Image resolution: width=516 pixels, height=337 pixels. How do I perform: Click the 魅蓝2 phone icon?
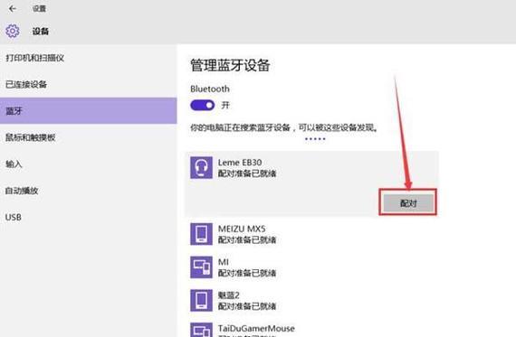(201, 300)
